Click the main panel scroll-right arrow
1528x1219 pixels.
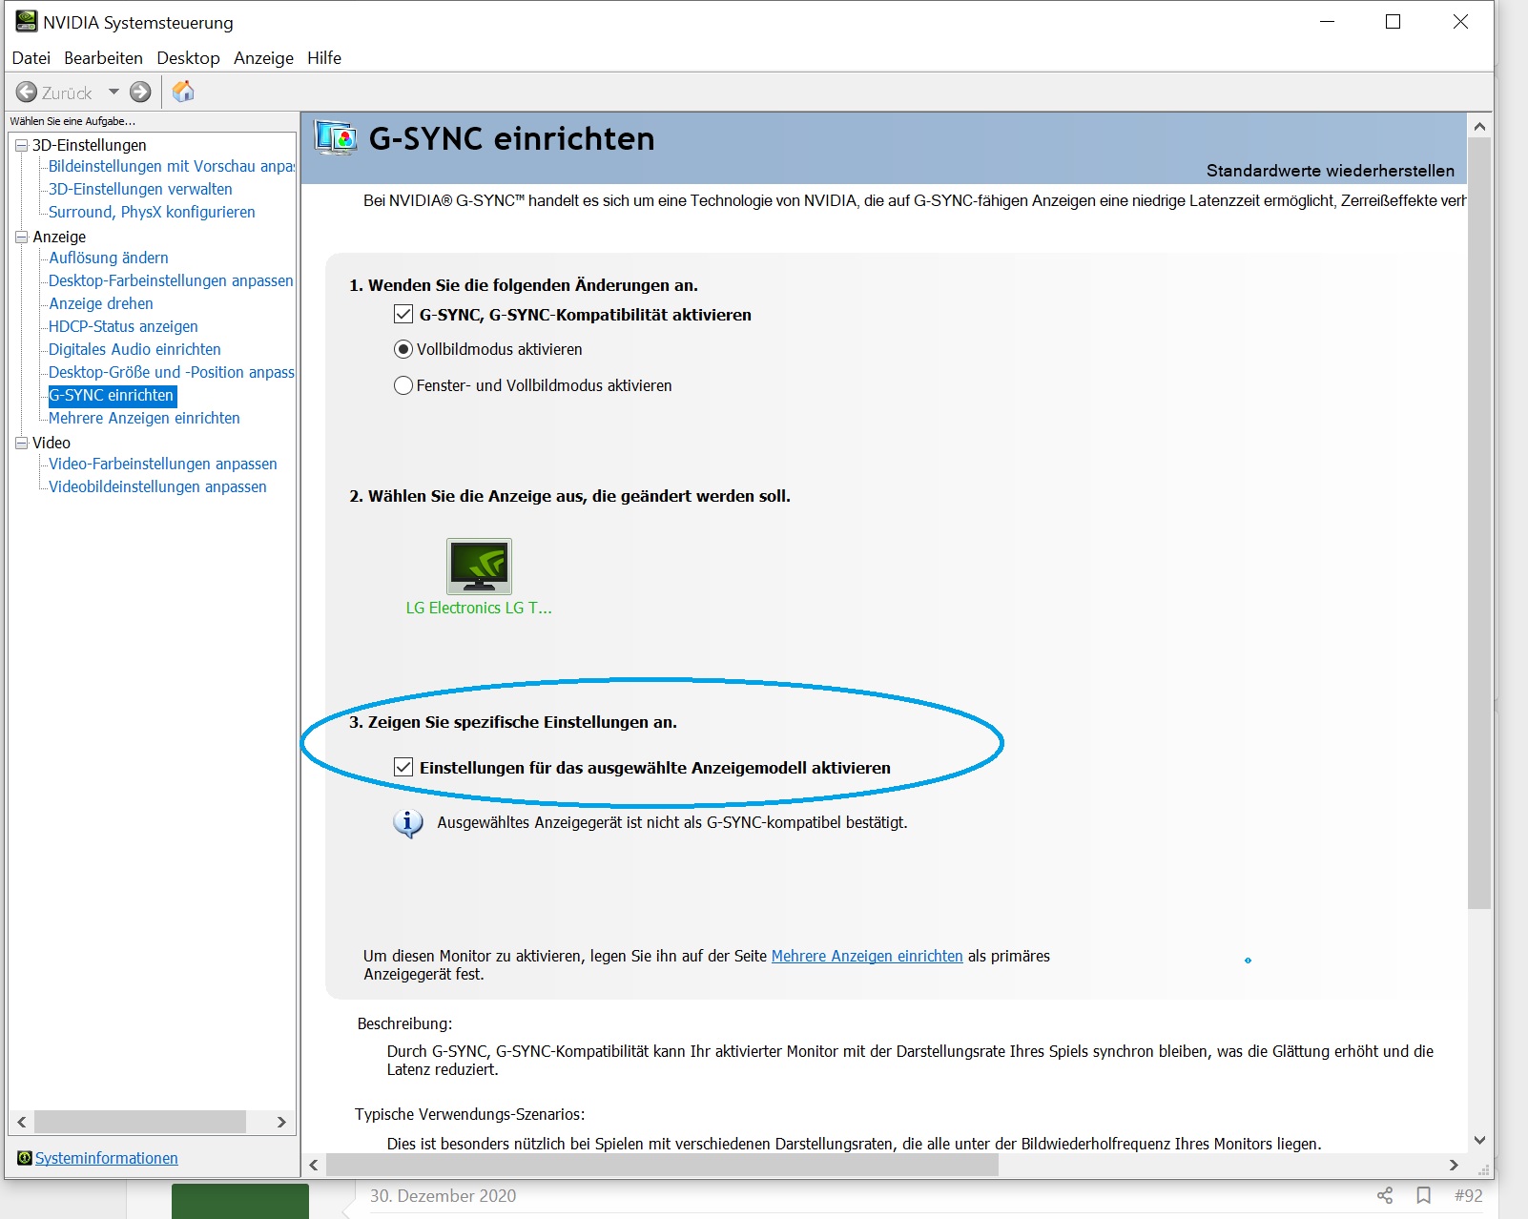click(1454, 1165)
